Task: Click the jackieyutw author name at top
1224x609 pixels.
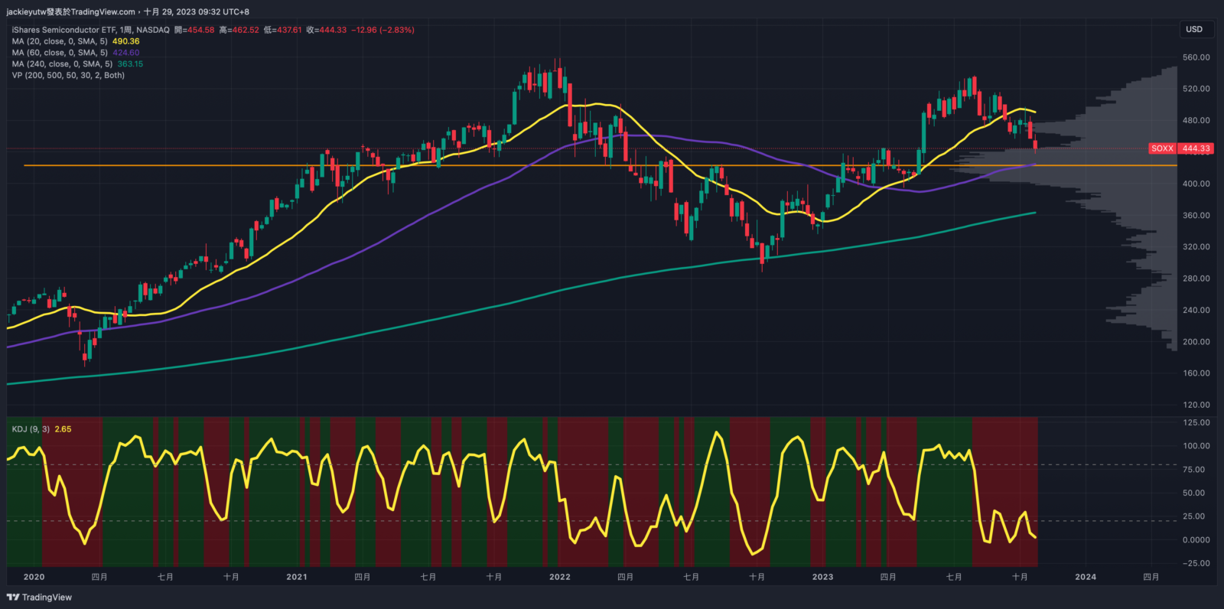Action: (26, 11)
